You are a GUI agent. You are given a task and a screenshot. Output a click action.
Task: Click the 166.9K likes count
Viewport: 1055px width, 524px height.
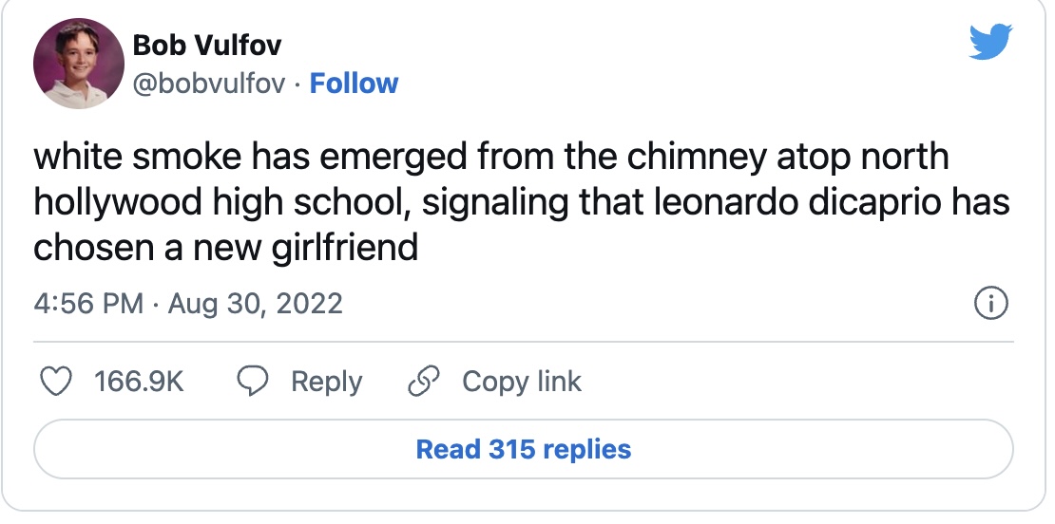(x=139, y=382)
